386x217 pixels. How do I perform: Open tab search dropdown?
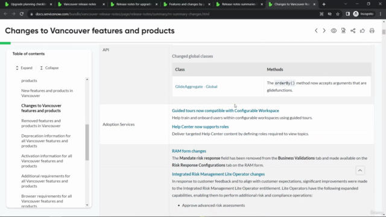click(x=346, y=4)
